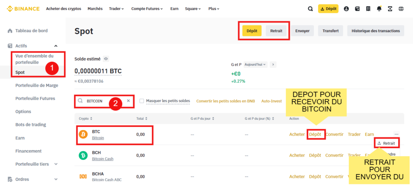The height and width of the screenshot is (186, 413).
Task: Open Financement in sidebar
Action: click(x=29, y=151)
